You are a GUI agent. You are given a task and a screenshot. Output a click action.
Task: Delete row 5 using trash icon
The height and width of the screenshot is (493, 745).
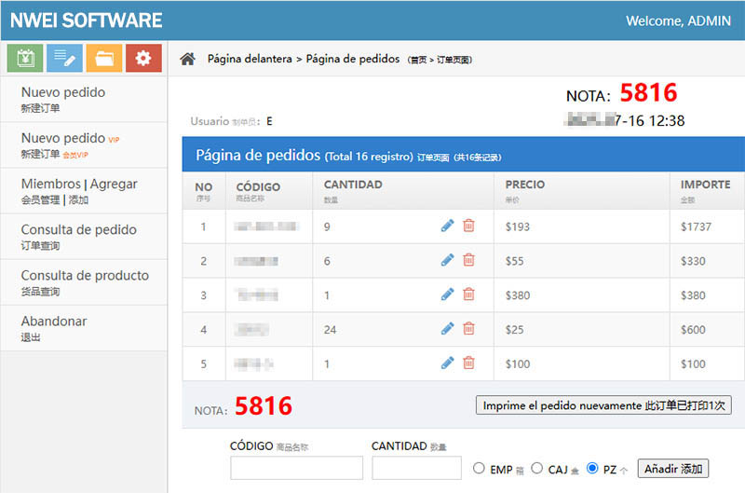click(x=468, y=363)
